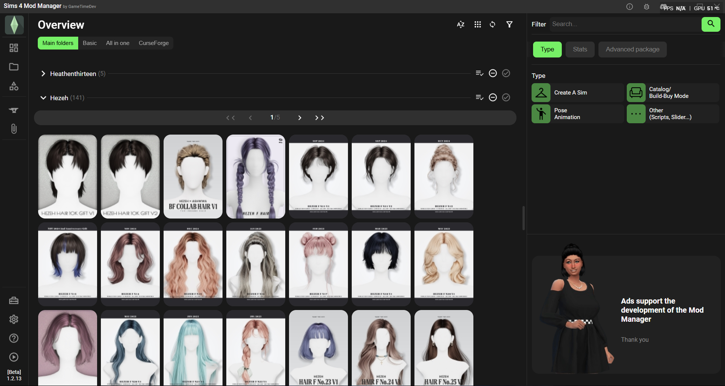Select the HEZEH HAIR 10K GIFT V1 thumbnail

point(68,177)
